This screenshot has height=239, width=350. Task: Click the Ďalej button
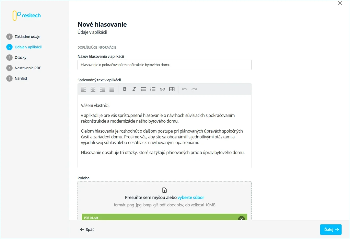tap(331, 230)
